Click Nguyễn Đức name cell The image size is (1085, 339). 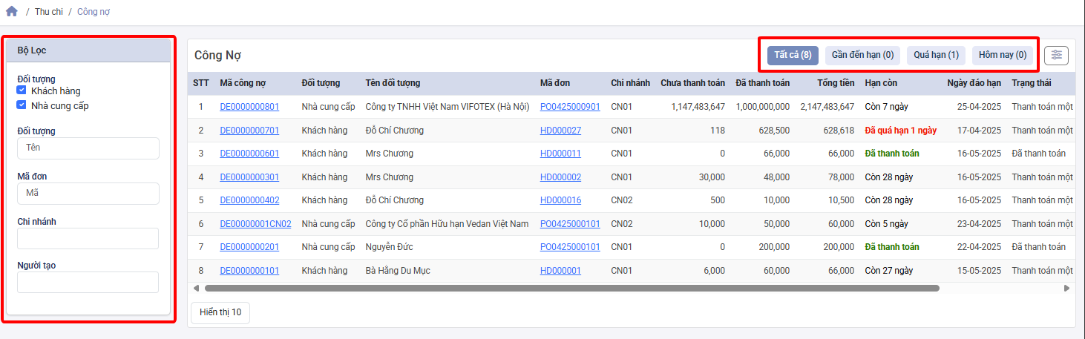point(390,247)
